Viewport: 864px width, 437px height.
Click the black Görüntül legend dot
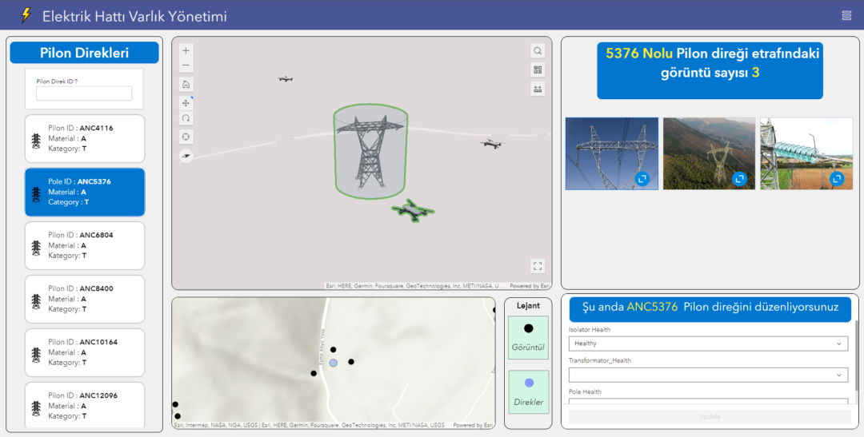[x=529, y=328]
